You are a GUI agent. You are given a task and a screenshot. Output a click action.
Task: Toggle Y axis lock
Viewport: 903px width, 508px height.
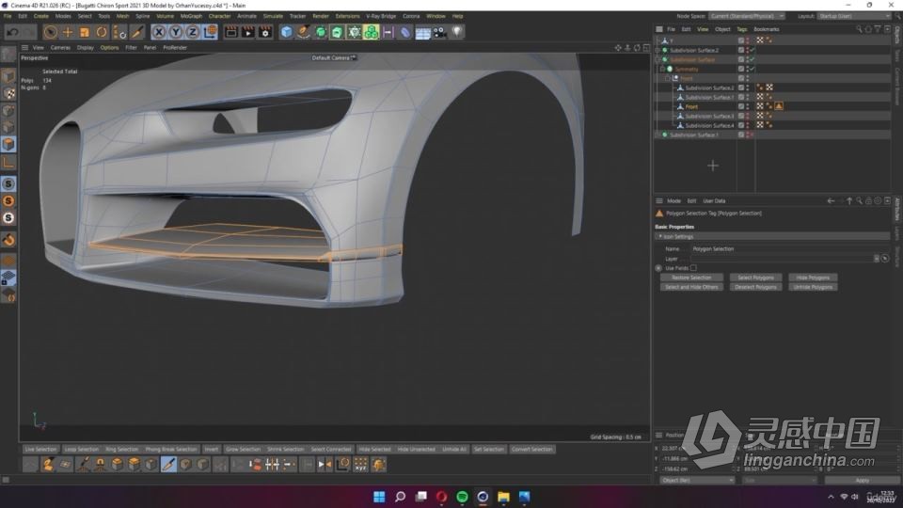tap(176, 32)
